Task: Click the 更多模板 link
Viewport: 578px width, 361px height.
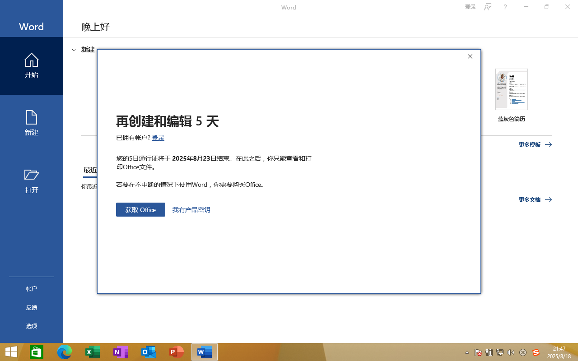Action: [x=535, y=145]
